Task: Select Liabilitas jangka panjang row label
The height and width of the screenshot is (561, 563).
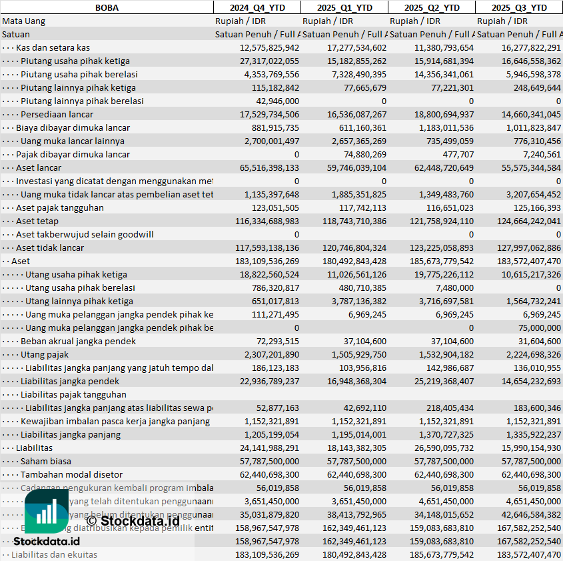Action: click(71, 434)
